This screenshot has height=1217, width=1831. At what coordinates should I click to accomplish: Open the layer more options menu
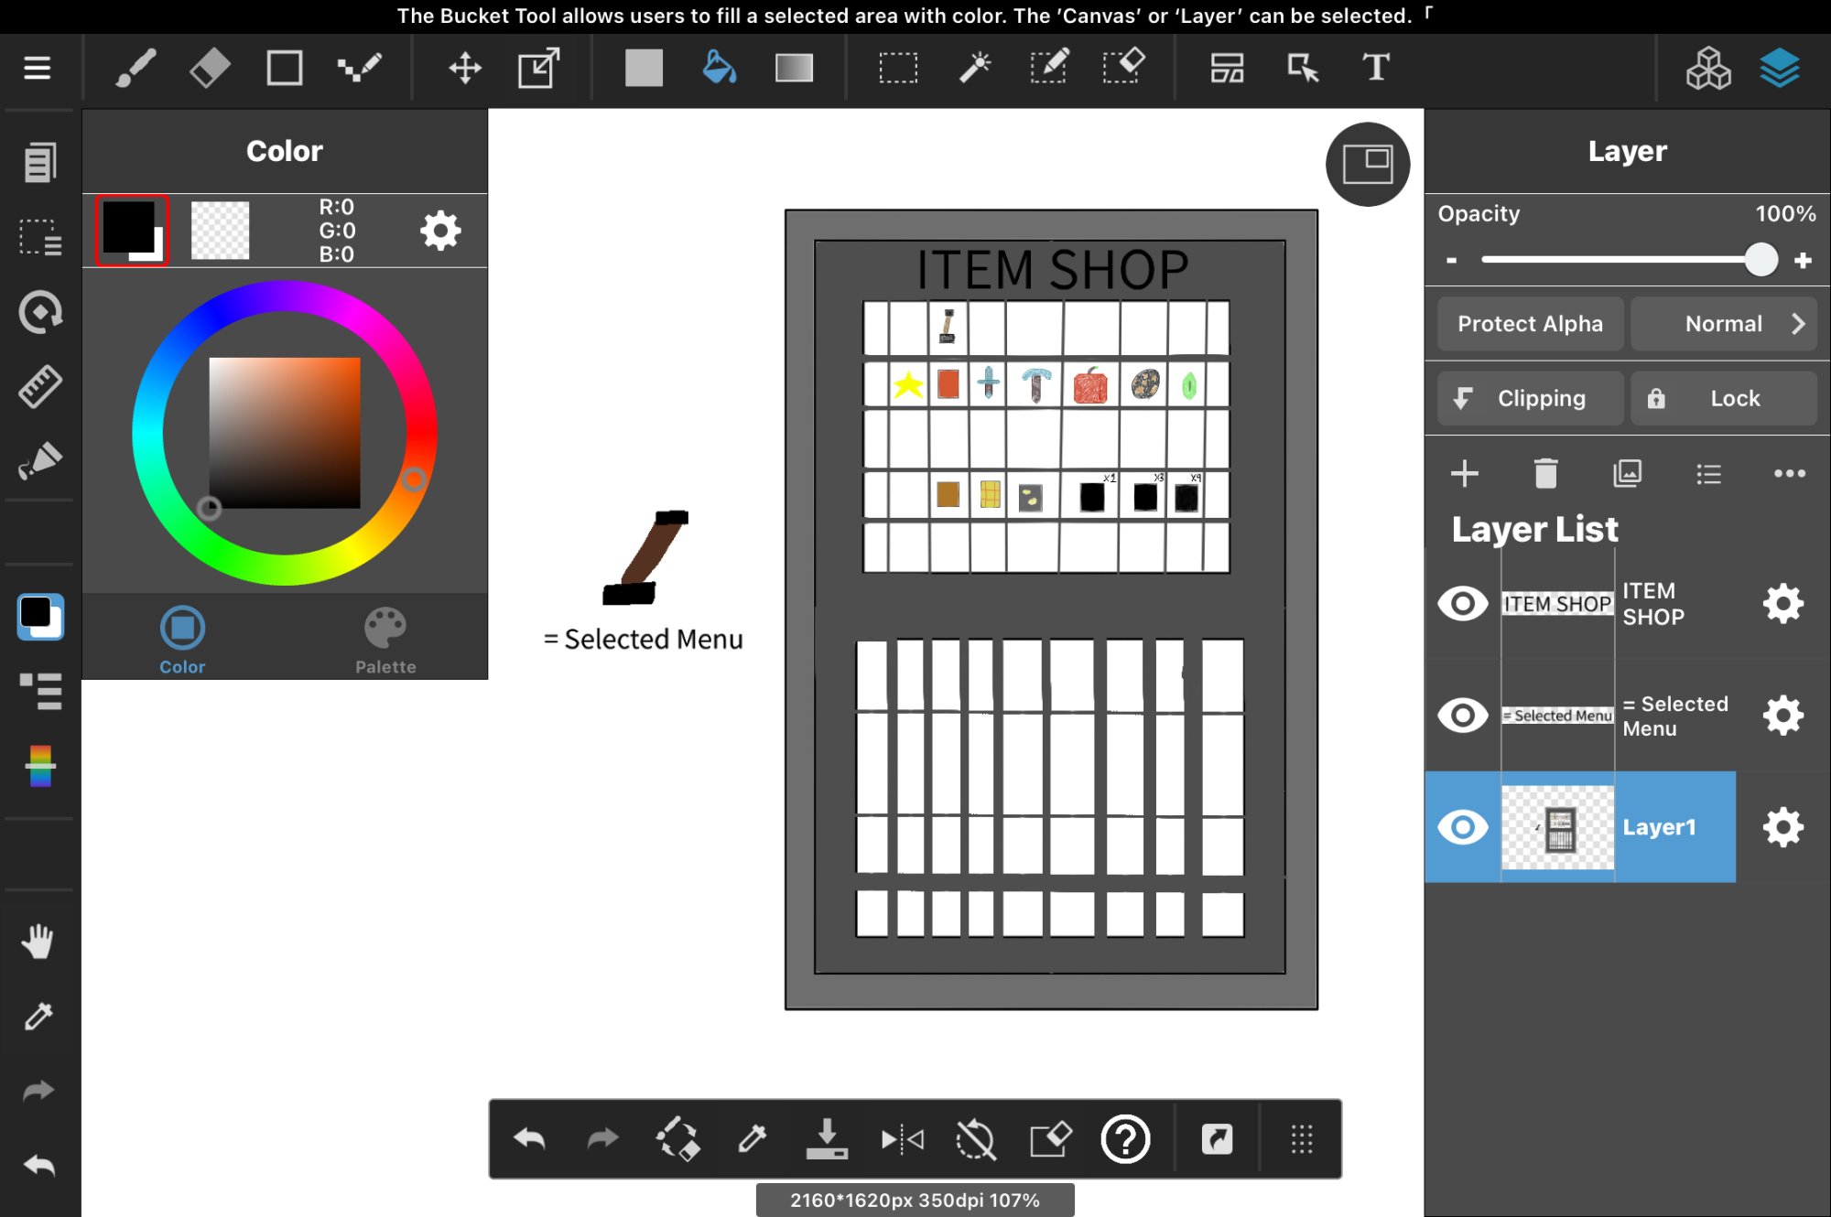[1789, 474]
